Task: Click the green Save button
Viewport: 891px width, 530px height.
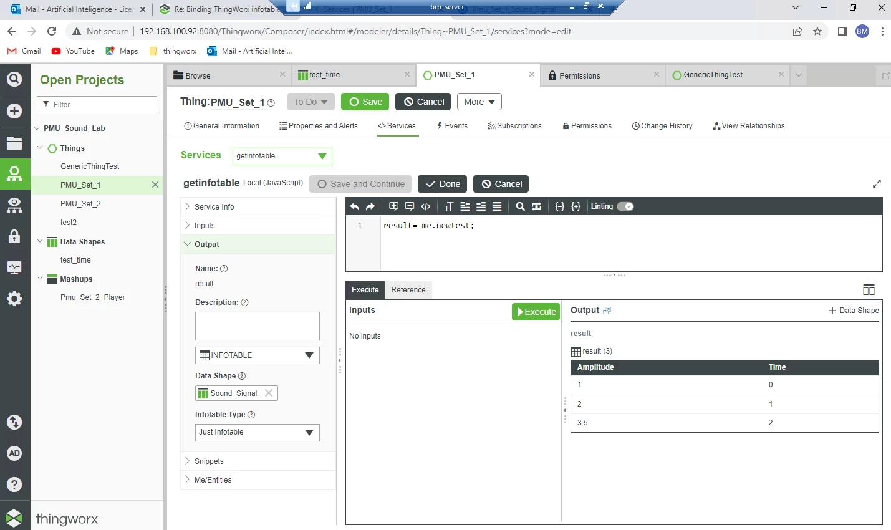Action: click(366, 102)
